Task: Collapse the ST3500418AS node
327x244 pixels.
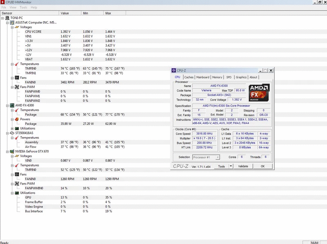Action: pyautogui.click(x=7, y=133)
